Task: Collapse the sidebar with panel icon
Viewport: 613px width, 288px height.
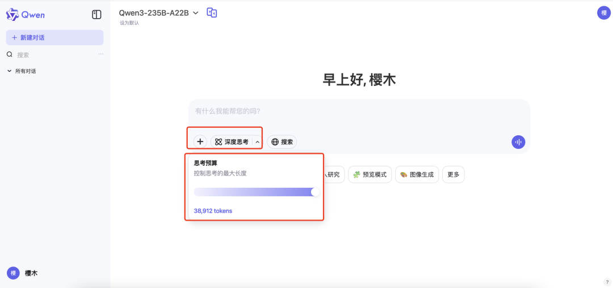Action: [x=96, y=15]
